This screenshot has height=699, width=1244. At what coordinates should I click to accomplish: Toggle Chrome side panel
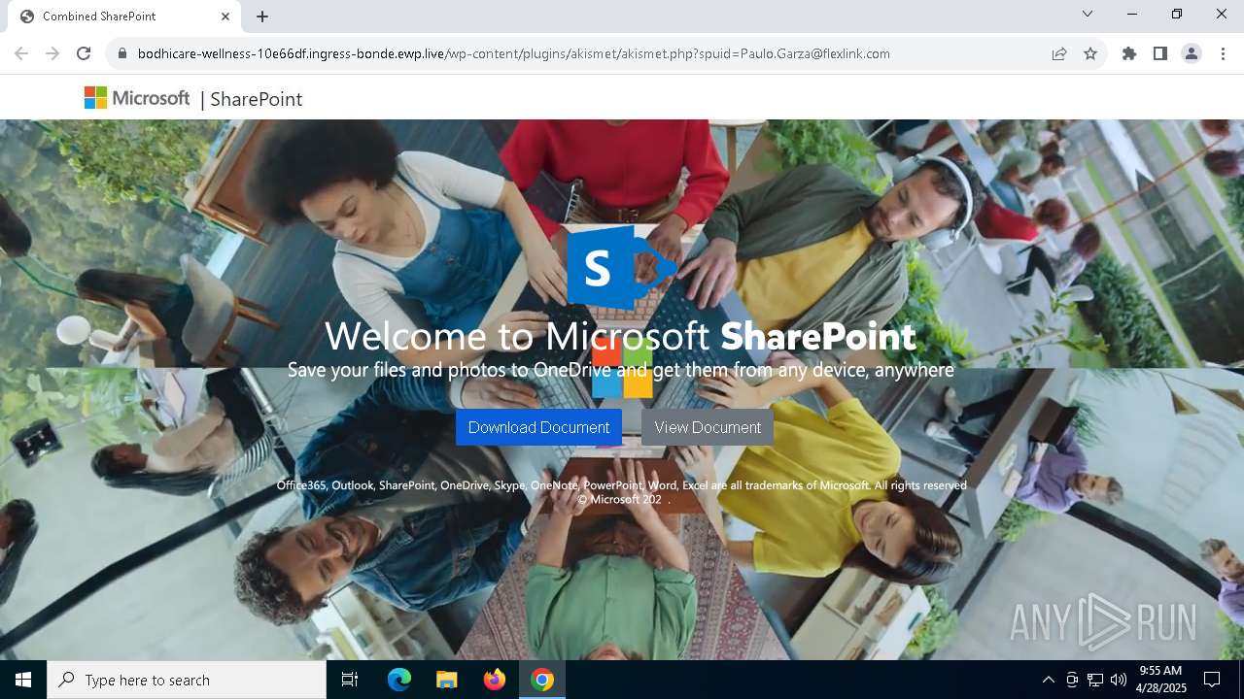pyautogui.click(x=1160, y=54)
